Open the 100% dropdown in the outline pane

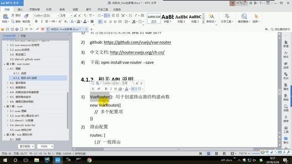pyautogui.click(x=46, y=147)
